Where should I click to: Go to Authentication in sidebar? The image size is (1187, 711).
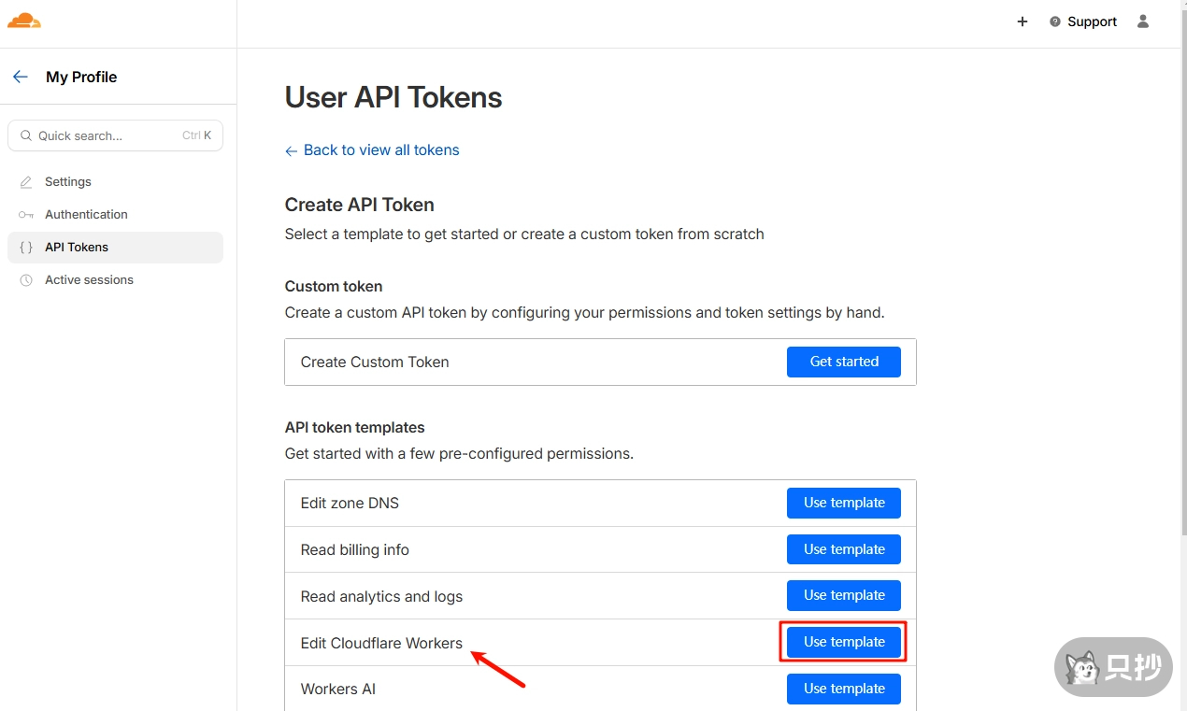coord(86,215)
